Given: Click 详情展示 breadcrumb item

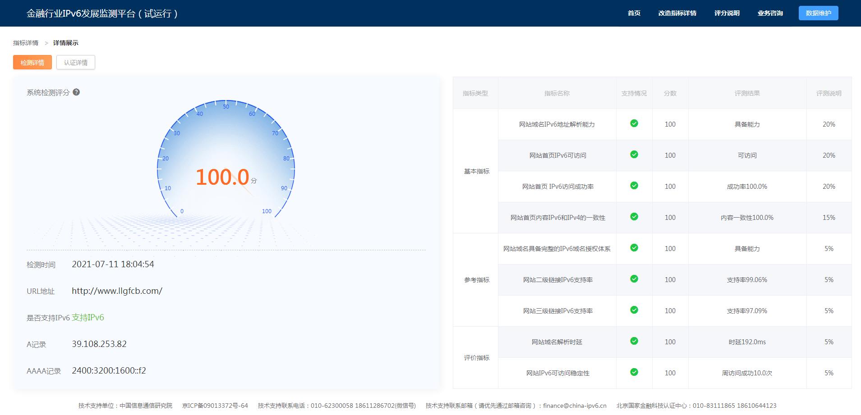Looking at the screenshot, I should coord(66,43).
